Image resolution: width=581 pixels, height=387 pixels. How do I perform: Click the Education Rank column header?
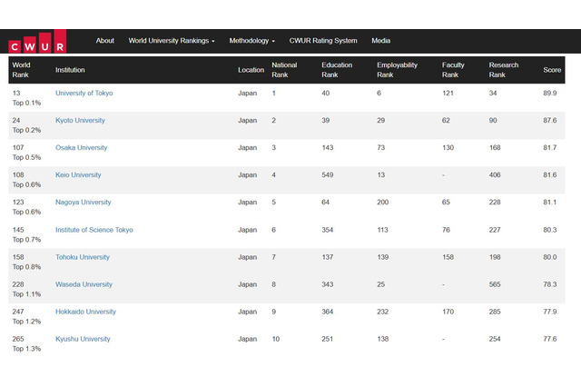click(337, 70)
